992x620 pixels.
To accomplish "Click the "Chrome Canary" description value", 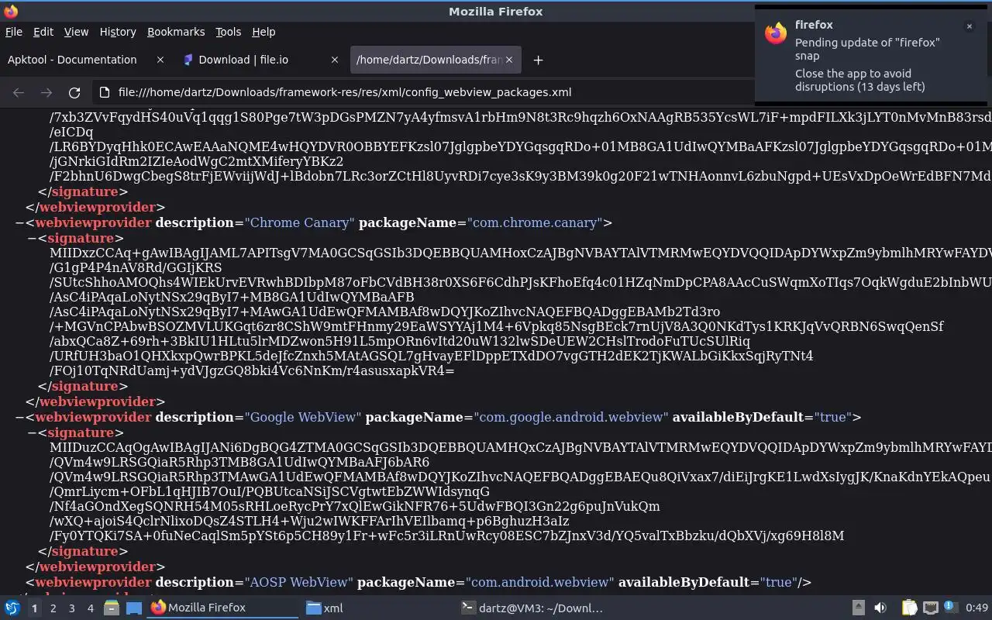I will point(300,222).
